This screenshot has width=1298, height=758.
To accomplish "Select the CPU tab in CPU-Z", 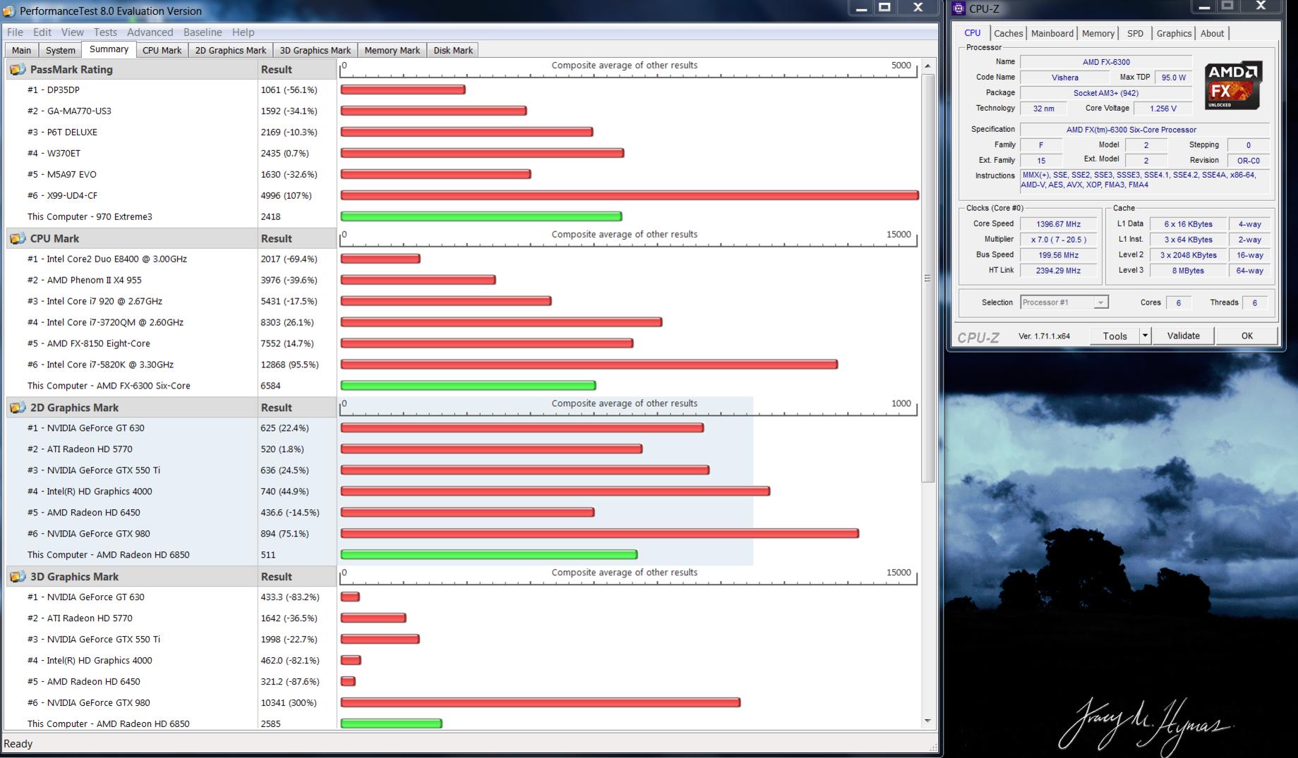I will (x=973, y=32).
